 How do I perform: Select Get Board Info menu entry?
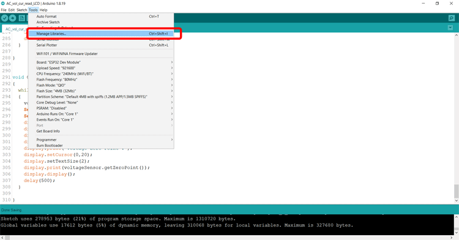click(x=101, y=131)
